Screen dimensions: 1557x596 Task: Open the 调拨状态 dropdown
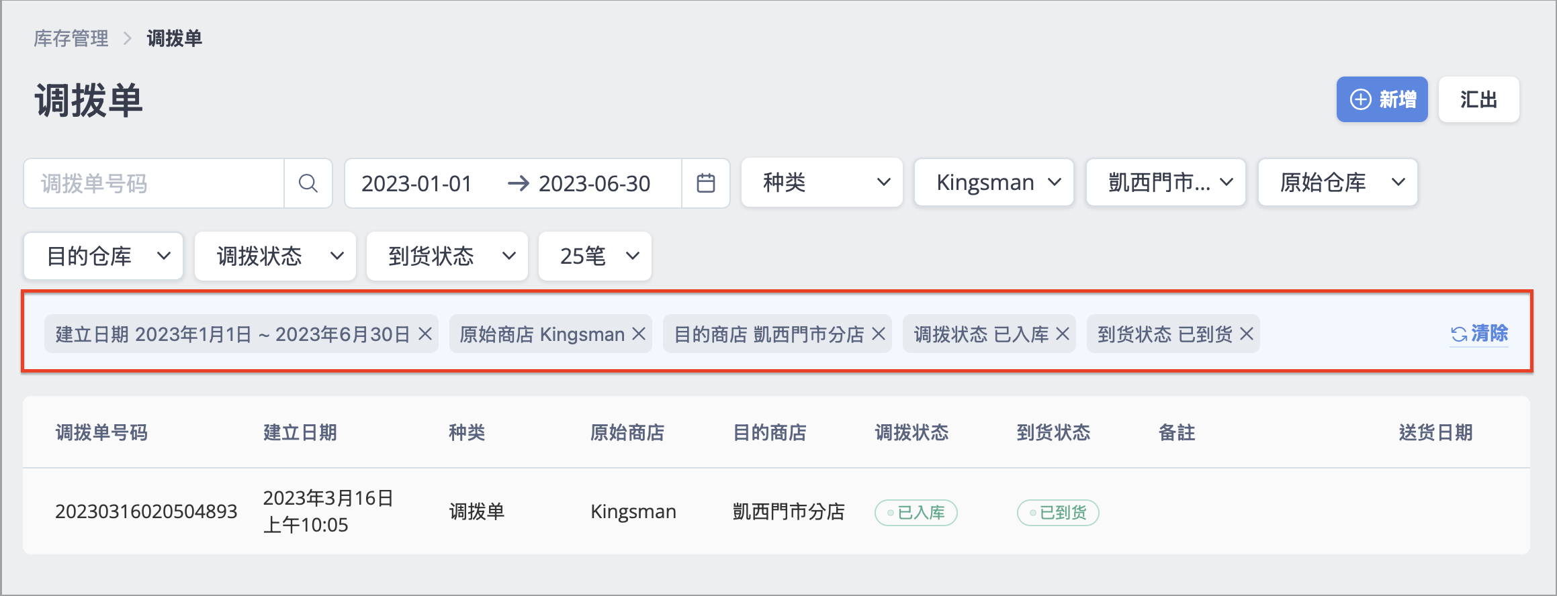pyautogui.click(x=275, y=256)
